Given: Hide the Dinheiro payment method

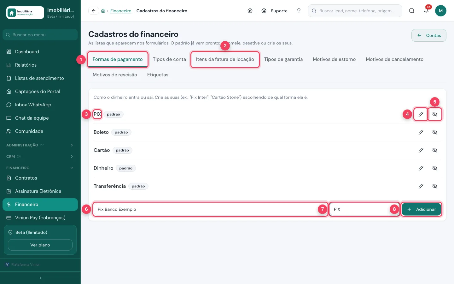Looking at the screenshot, I should (x=435, y=168).
